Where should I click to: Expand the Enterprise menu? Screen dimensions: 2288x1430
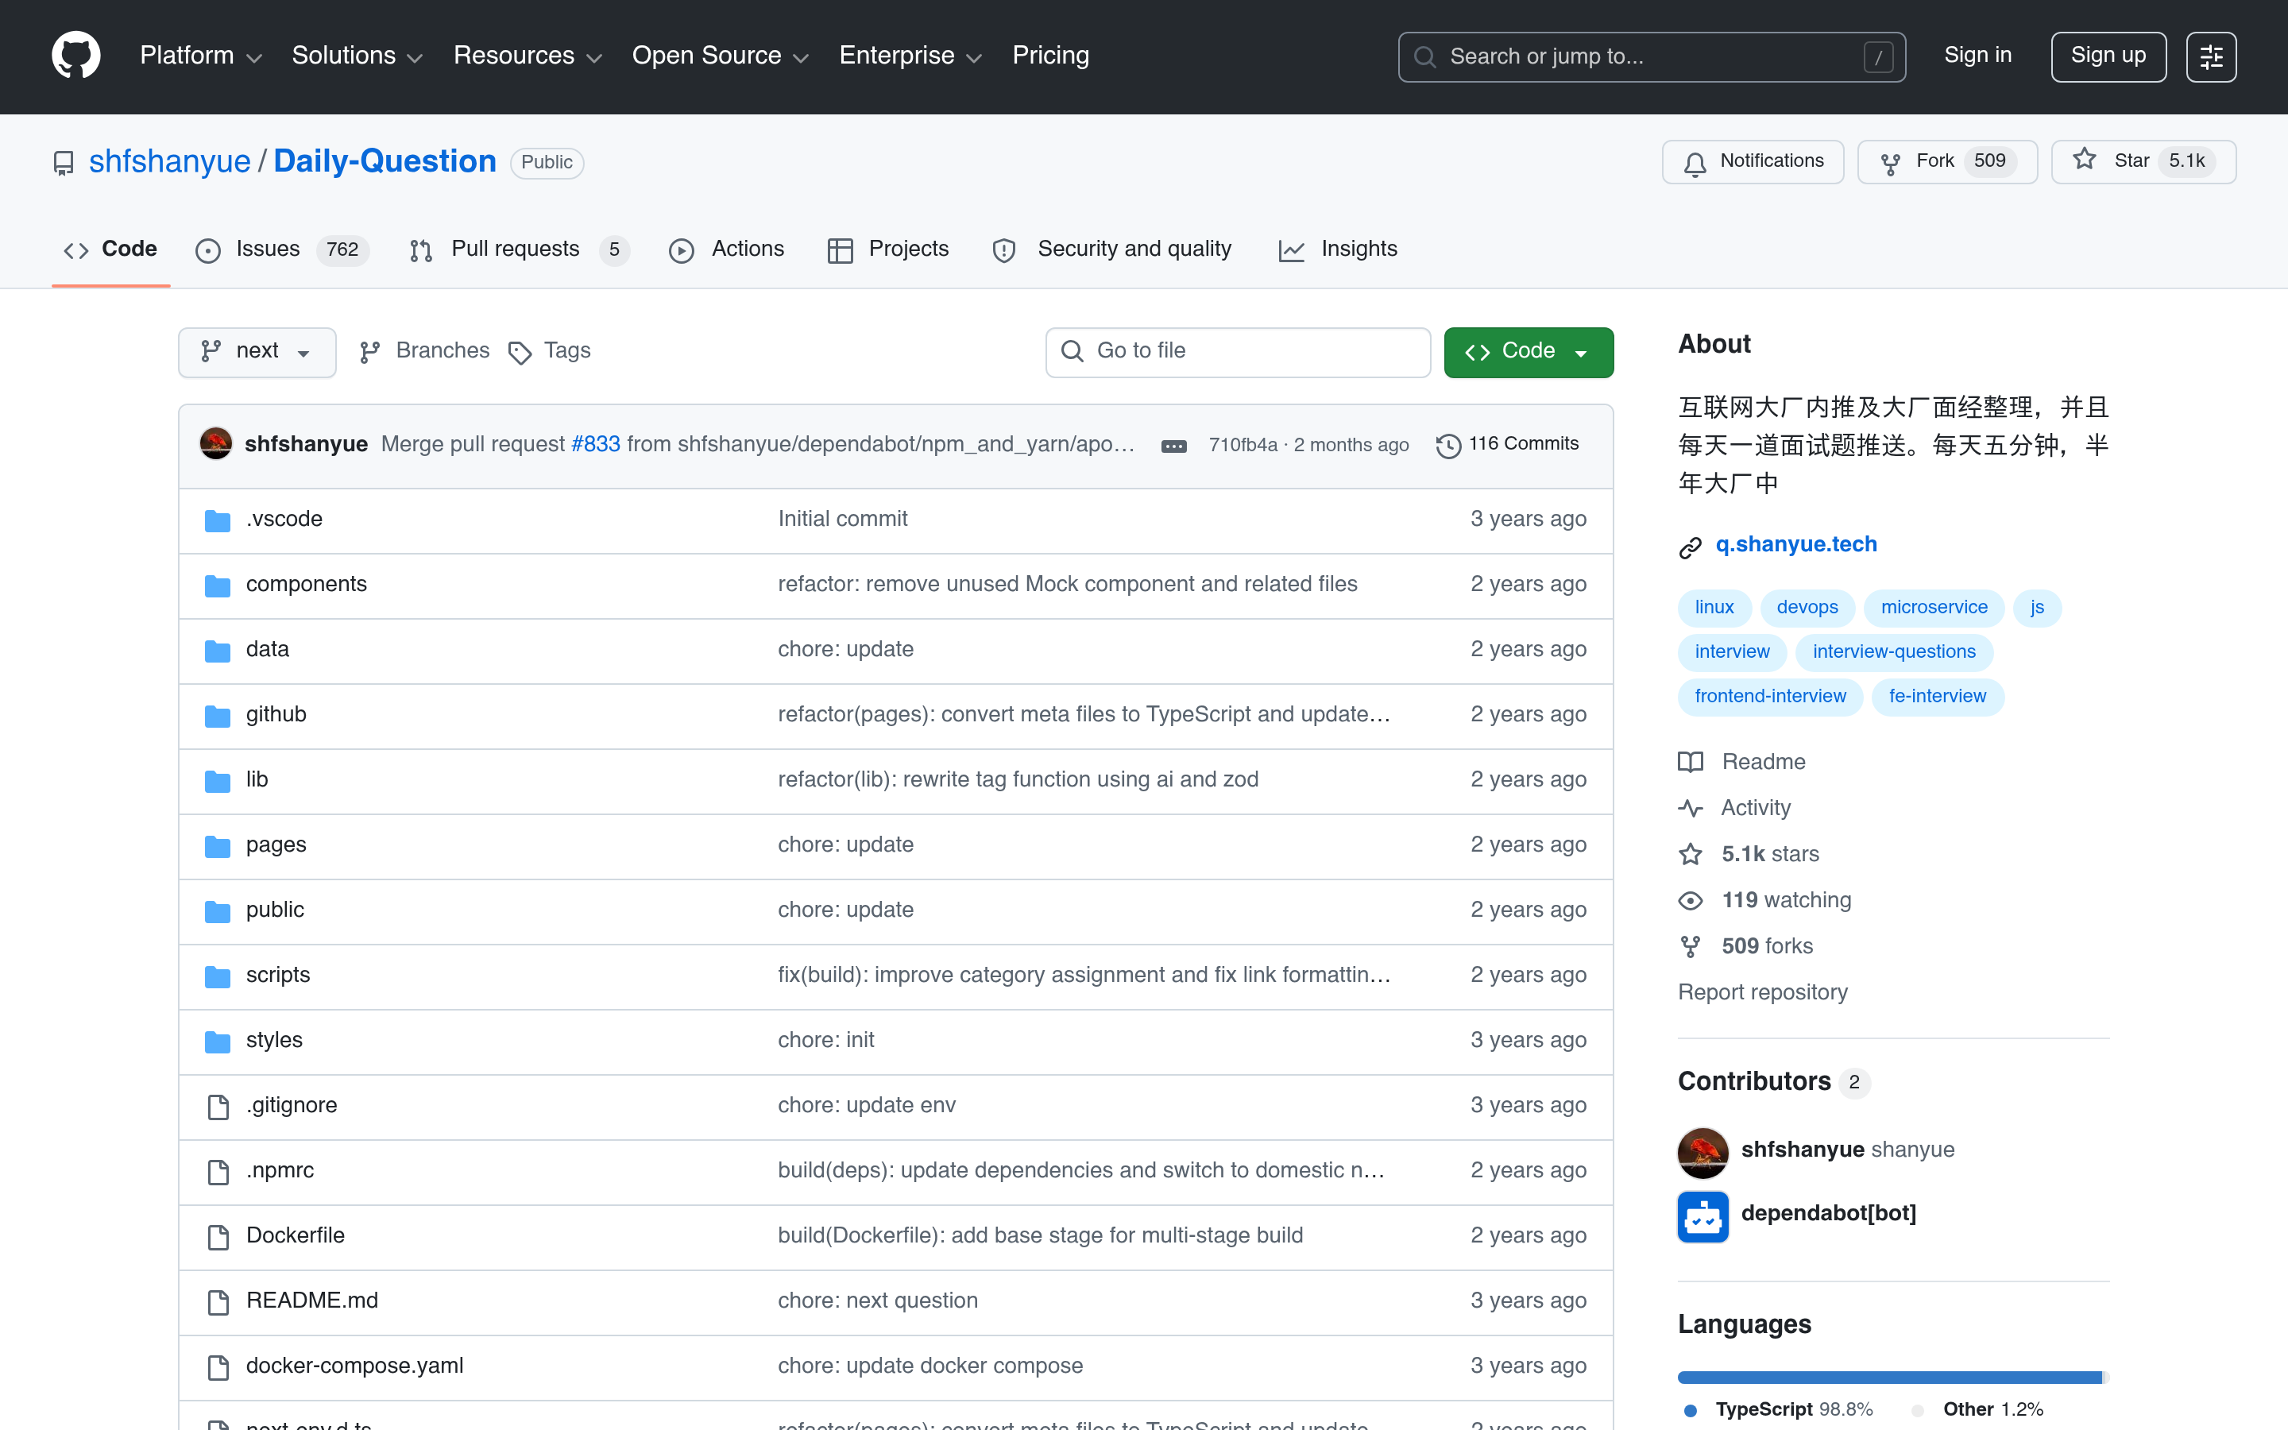coord(910,56)
